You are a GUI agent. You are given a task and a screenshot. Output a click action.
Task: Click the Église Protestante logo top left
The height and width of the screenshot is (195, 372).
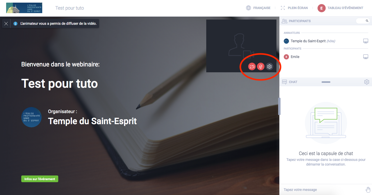tap(24, 8)
